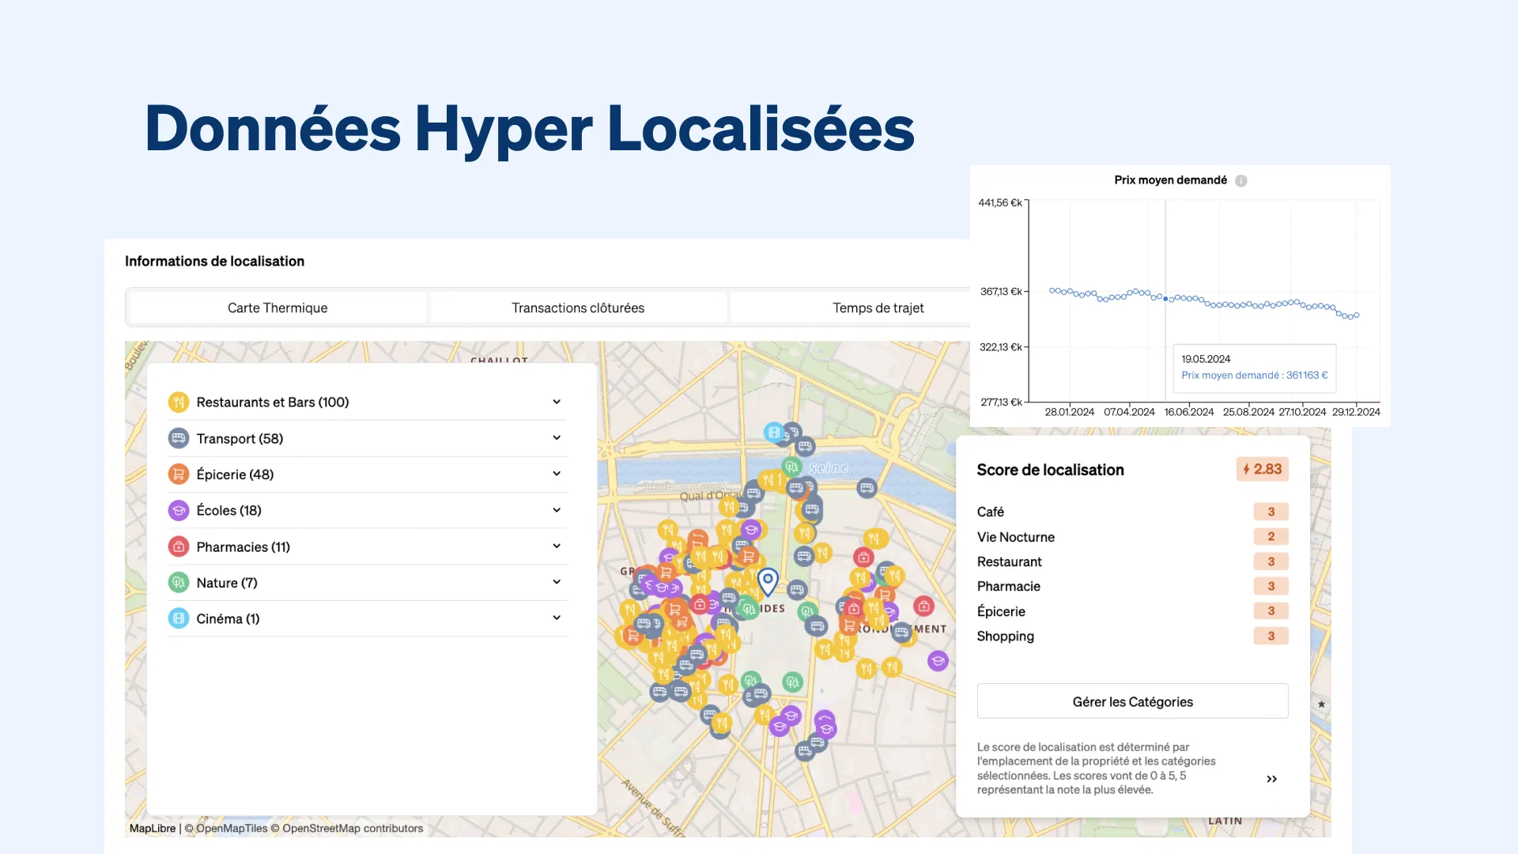
Task: Click the info icon beside Prix moyen demandé
Action: 1241,181
